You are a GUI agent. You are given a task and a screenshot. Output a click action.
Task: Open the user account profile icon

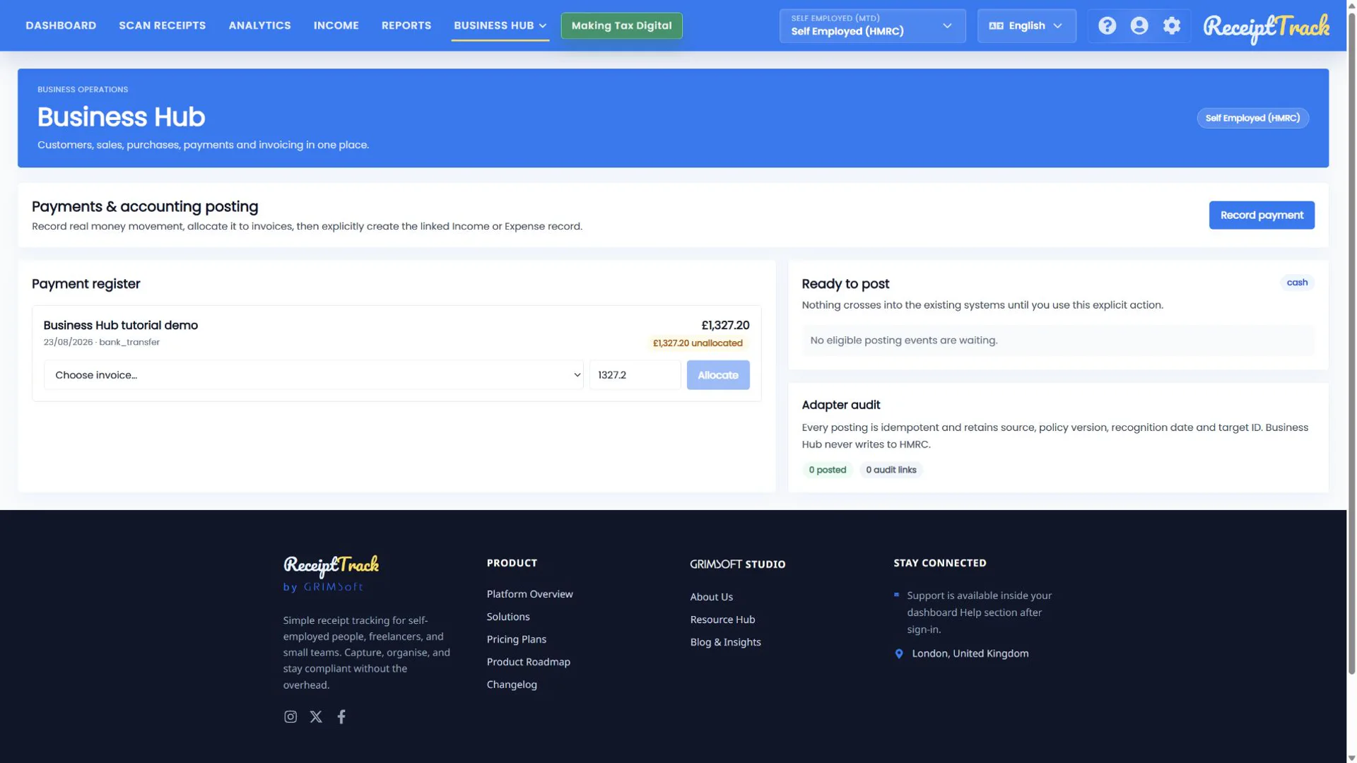1139,26
